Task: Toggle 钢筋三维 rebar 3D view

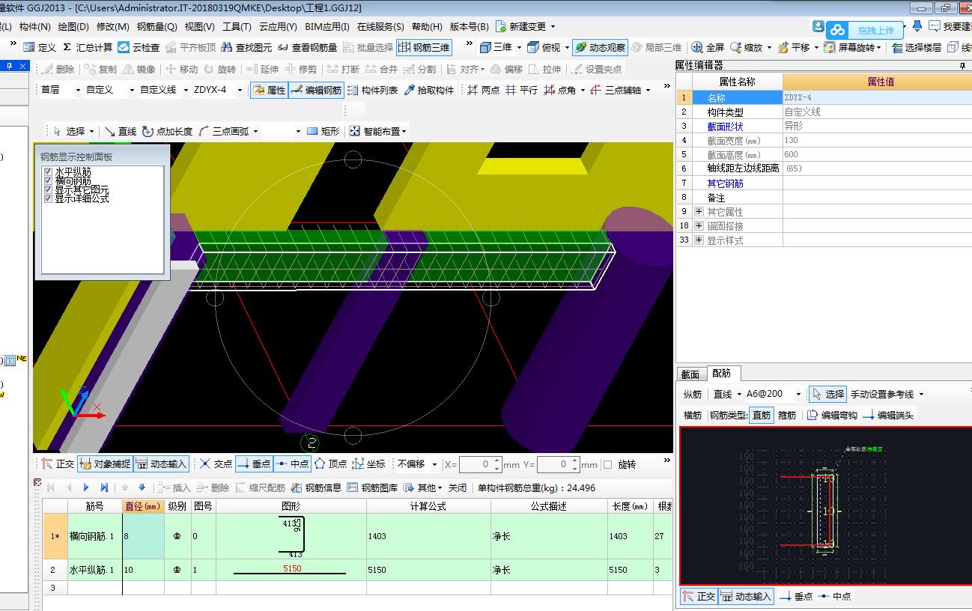Action: pos(425,47)
